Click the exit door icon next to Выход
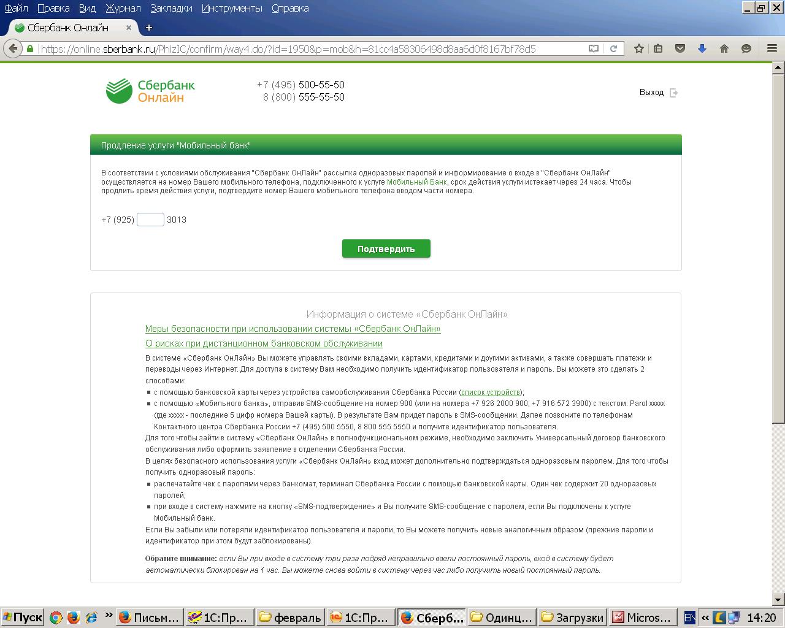The image size is (785, 628). point(673,93)
